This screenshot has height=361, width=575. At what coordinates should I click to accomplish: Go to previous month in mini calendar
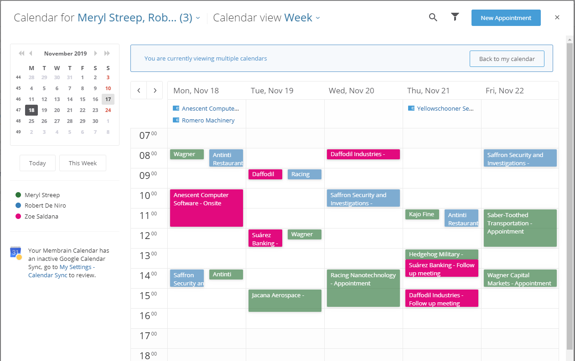(x=31, y=53)
